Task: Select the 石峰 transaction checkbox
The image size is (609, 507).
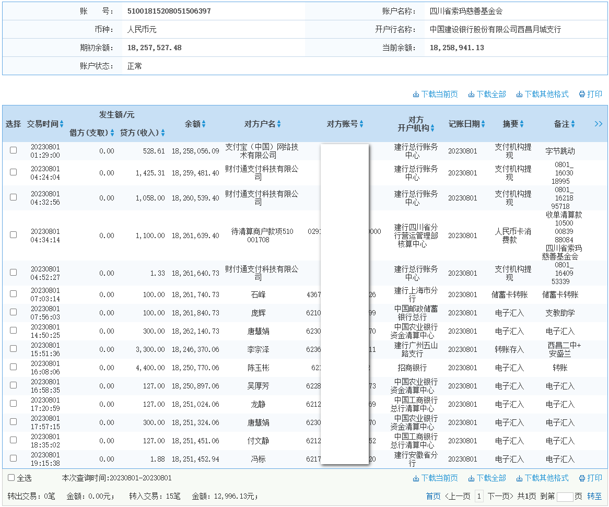Action: [x=13, y=294]
